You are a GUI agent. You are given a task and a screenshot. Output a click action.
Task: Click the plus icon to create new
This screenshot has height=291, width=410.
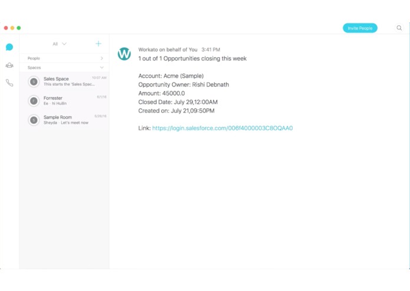point(99,44)
